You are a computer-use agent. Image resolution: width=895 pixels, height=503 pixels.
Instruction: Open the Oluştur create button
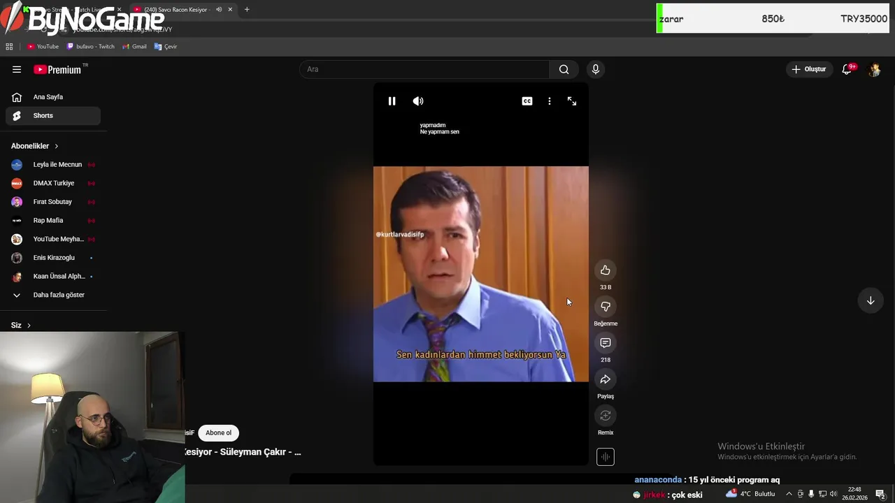[809, 69]
